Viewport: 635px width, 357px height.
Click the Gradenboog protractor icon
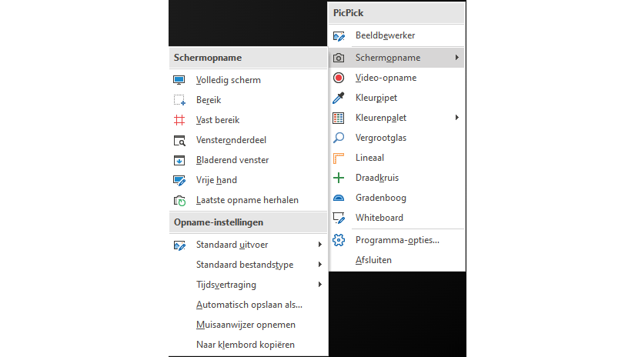[339, 198]
